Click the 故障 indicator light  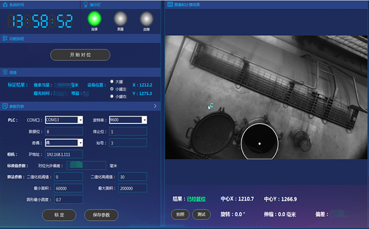[146, 19]
